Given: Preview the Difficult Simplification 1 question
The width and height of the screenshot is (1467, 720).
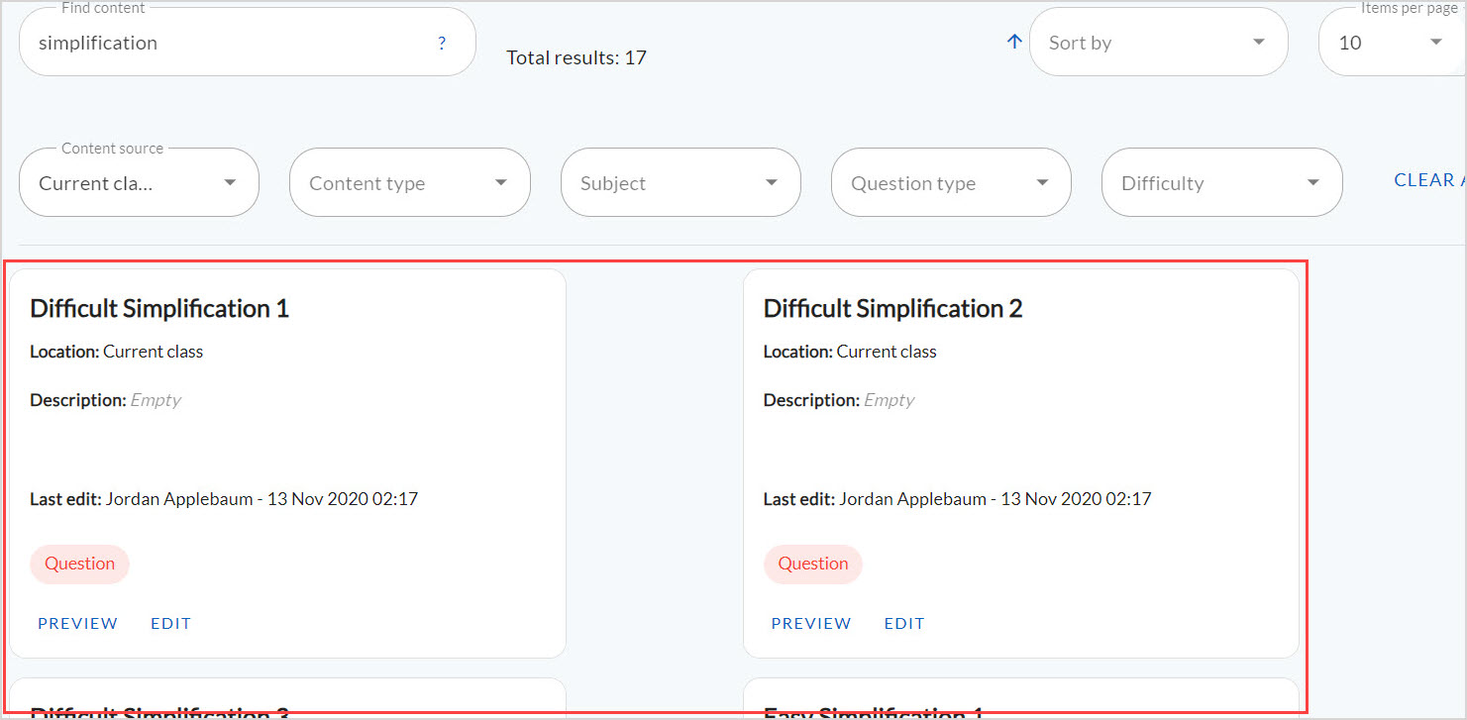Looking at the screenshot, I should point(77,623).
